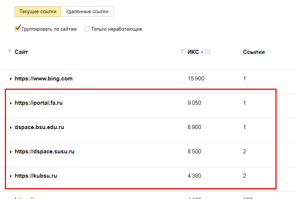Click the ИКС sort arrow
This screenshot has height=199, width=296.
coord(202,52)
